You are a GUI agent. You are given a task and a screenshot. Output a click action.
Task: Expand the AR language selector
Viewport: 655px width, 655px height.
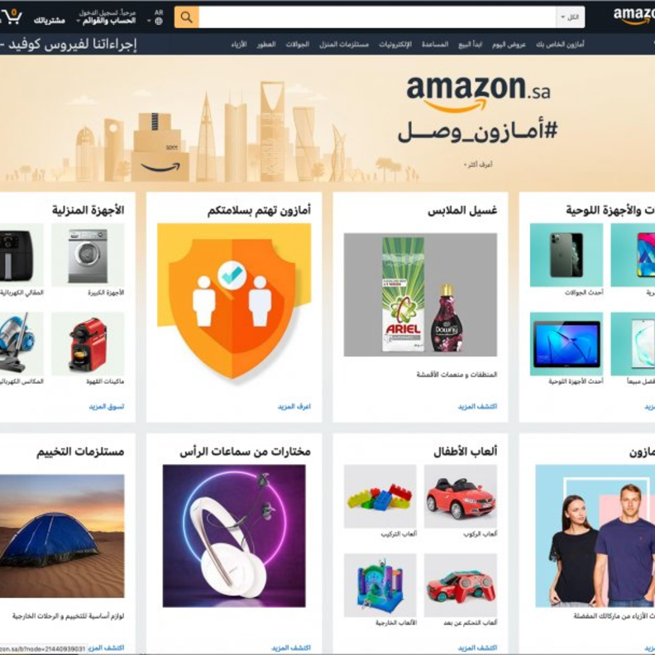pyautogui.click(x=155, y=17)
